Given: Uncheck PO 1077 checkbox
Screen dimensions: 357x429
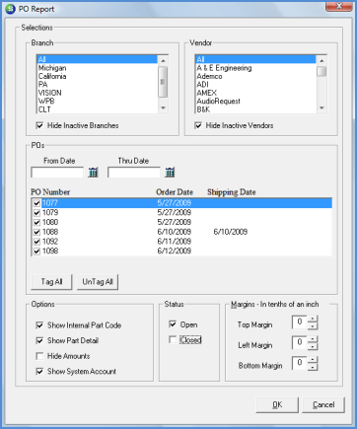Looking at the screenshot, I should point(36,203).
